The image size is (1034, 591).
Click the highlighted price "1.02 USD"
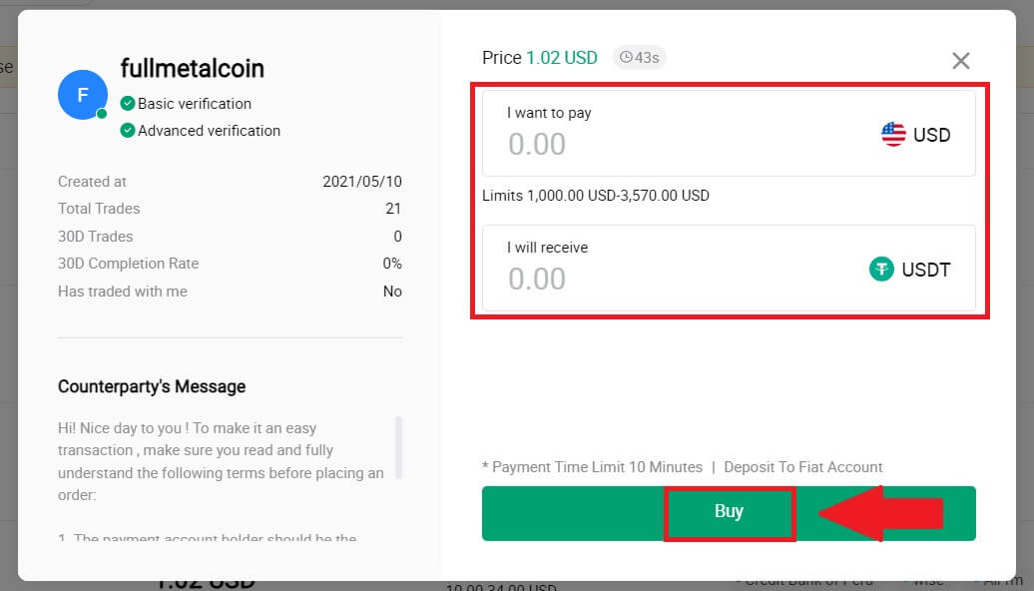tap(563, 58)
